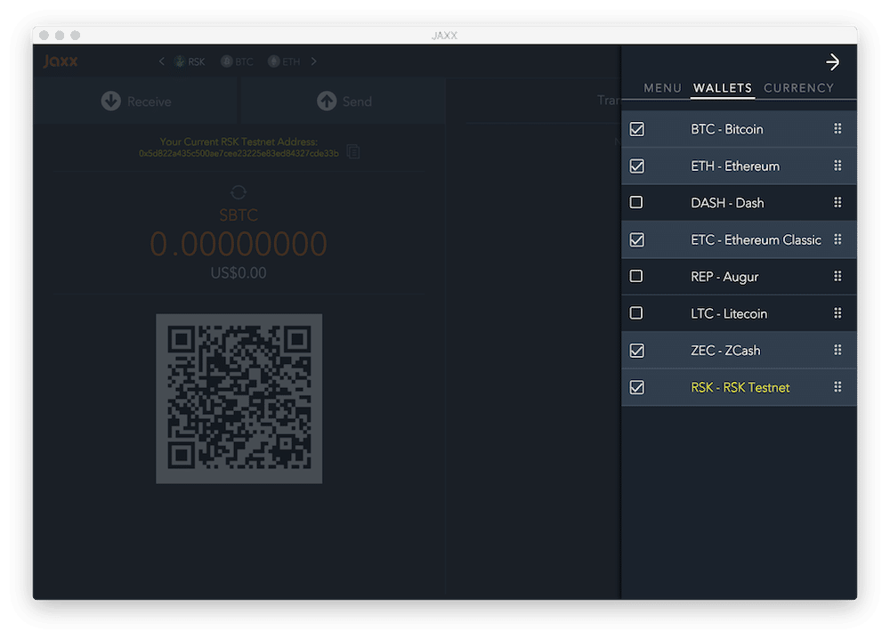Click the previous coin chevron in the top bar
This screenshot has width=890, height=639.
pos(162,61)
